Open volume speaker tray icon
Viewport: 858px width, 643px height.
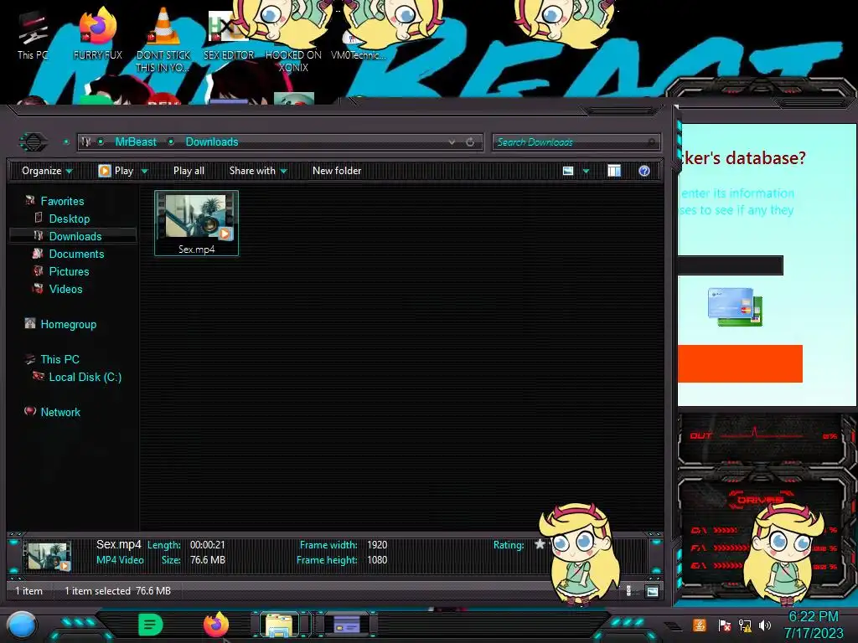[765, 625]
